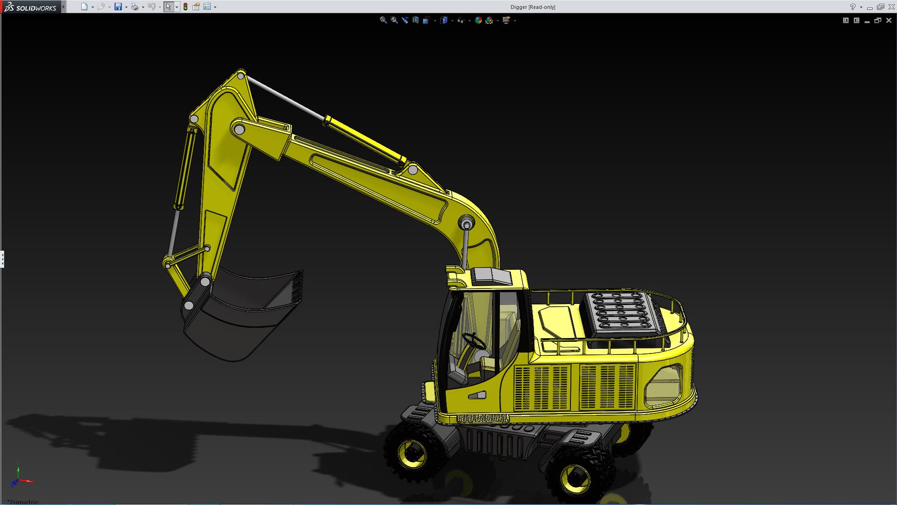The height and width of the screenshot is (505, 897).
Task: Toggle the Select cursor tool
Action: [168, 7]
